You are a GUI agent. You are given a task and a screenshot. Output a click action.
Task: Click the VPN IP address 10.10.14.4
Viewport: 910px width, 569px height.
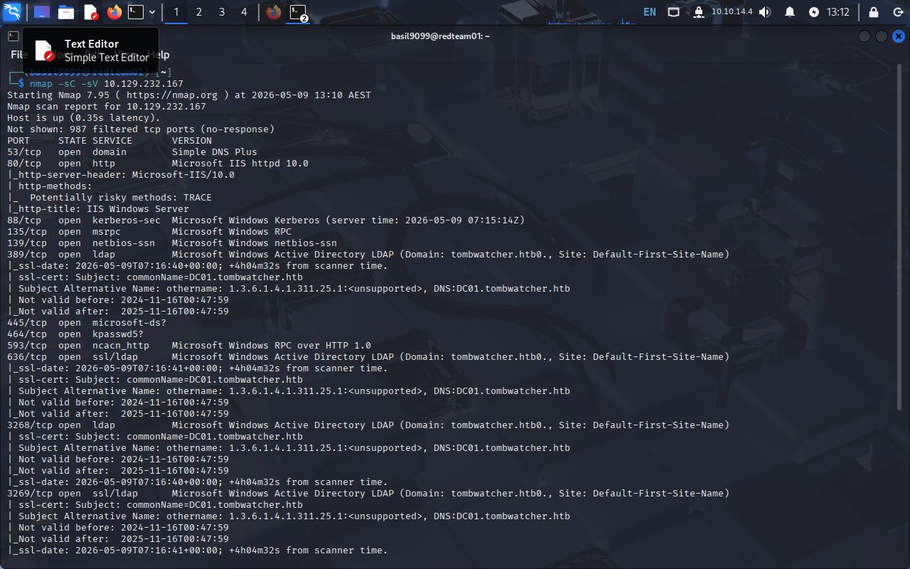click(732, 12)
